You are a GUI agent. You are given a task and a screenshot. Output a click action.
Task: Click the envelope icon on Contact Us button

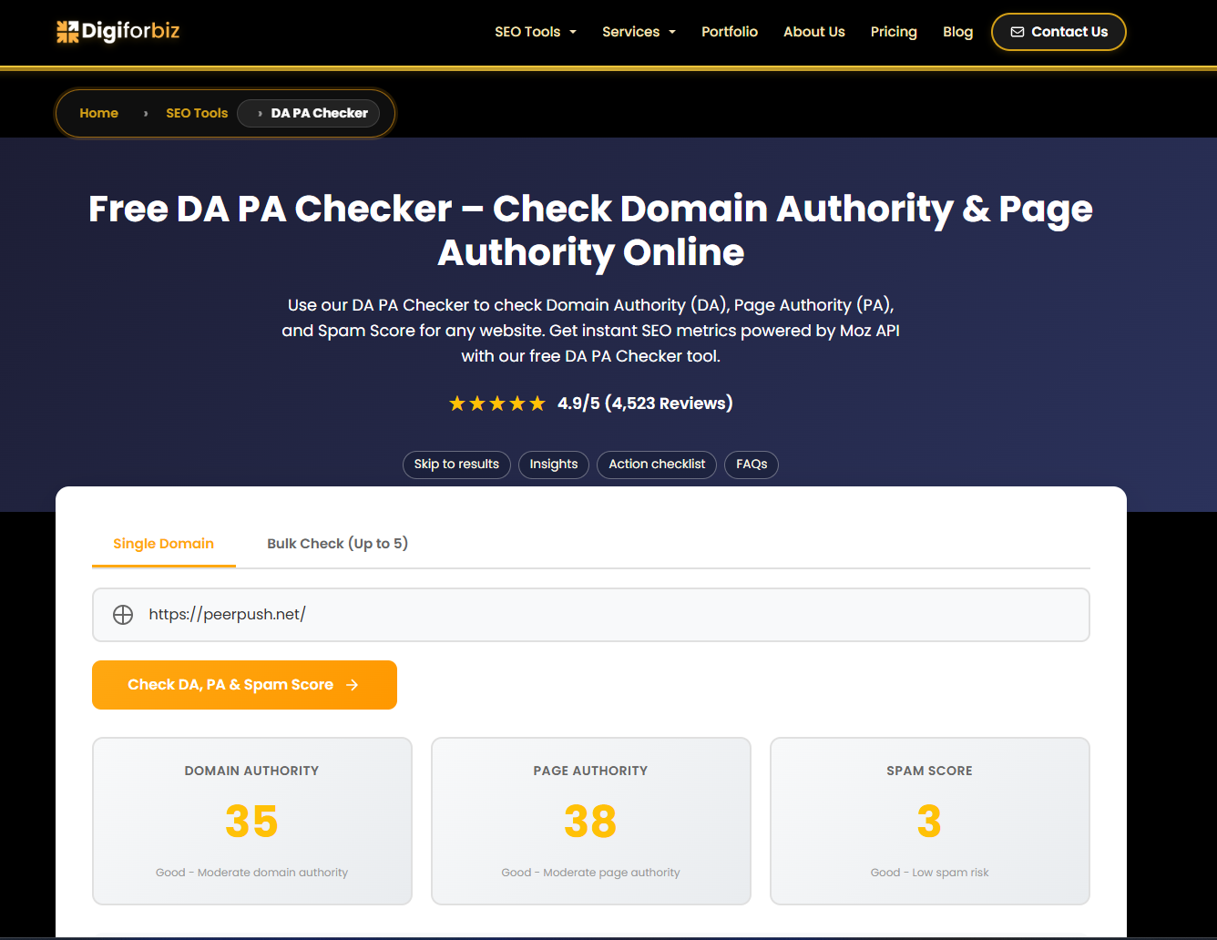pos(1016,31)
